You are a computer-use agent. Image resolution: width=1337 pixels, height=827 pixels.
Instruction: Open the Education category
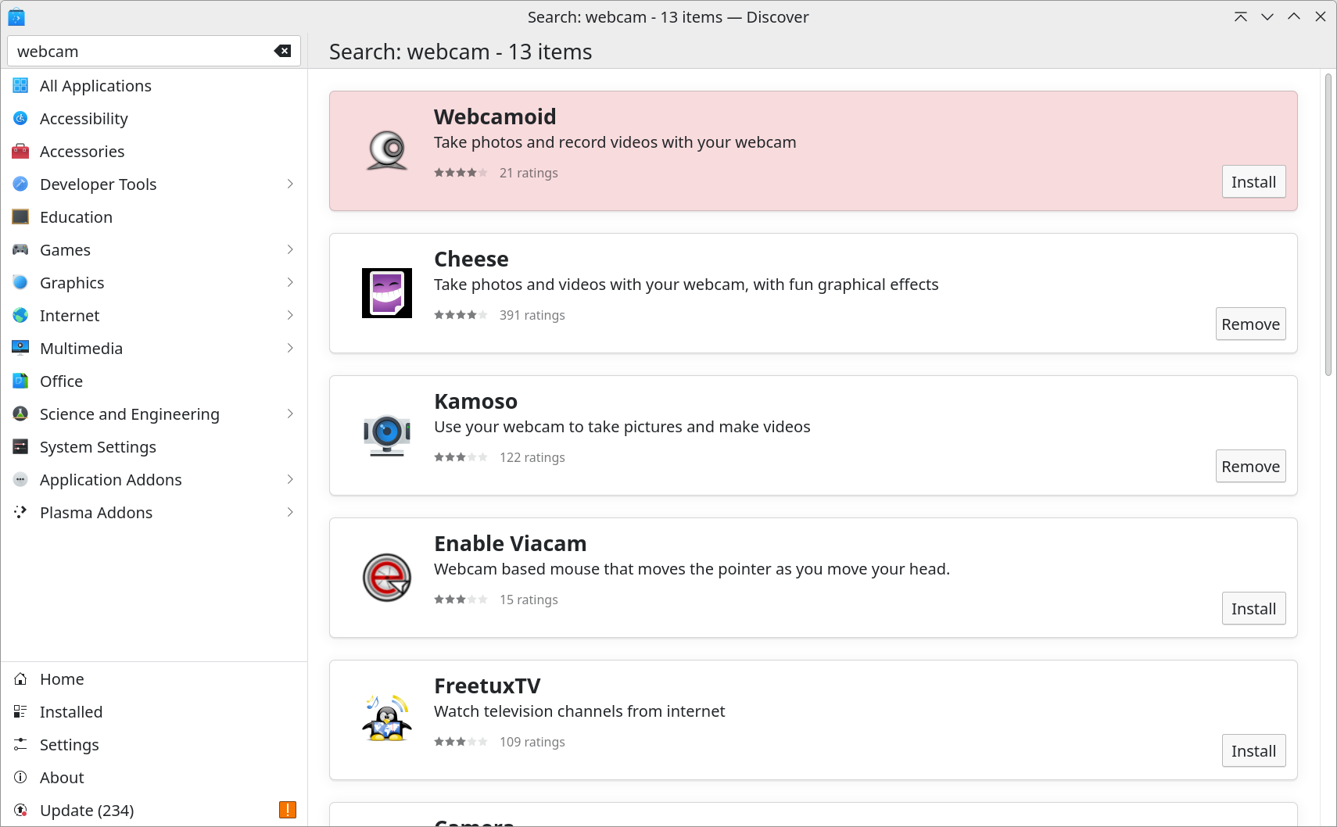(154, 217)
